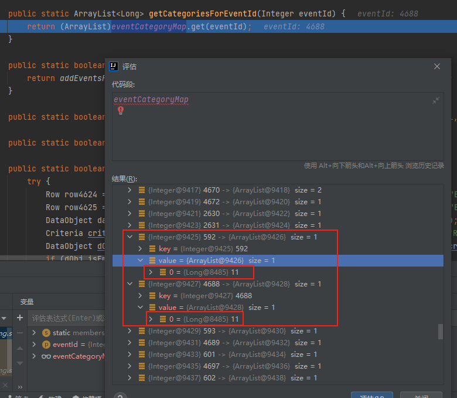Screen dimensions: 457x398
Task: Expand the Integer@9429 593 entry
Action: 129,331
